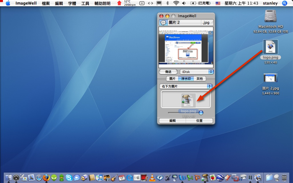
Task: Launch Google Earth from the Dock
Action: pos(220,178)
